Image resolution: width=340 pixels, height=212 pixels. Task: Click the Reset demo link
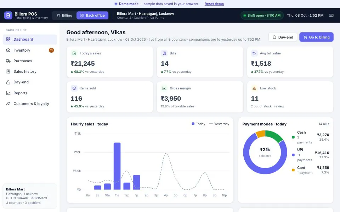coord(214,4)
